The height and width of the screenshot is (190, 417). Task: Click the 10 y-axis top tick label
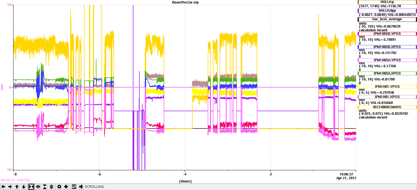pos(9,5)
